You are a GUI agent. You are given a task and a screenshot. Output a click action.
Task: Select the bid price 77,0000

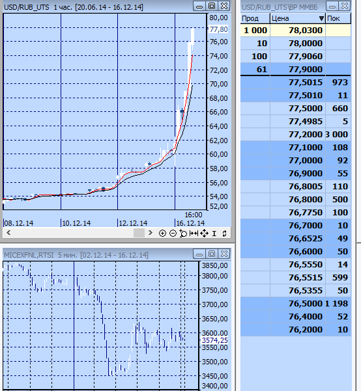click(x=306, y=160)
